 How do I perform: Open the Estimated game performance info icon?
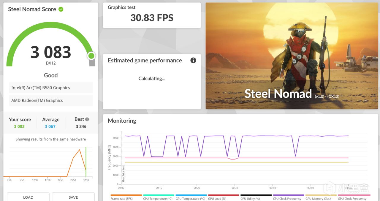pyautogui.click(x=193, y=60)
